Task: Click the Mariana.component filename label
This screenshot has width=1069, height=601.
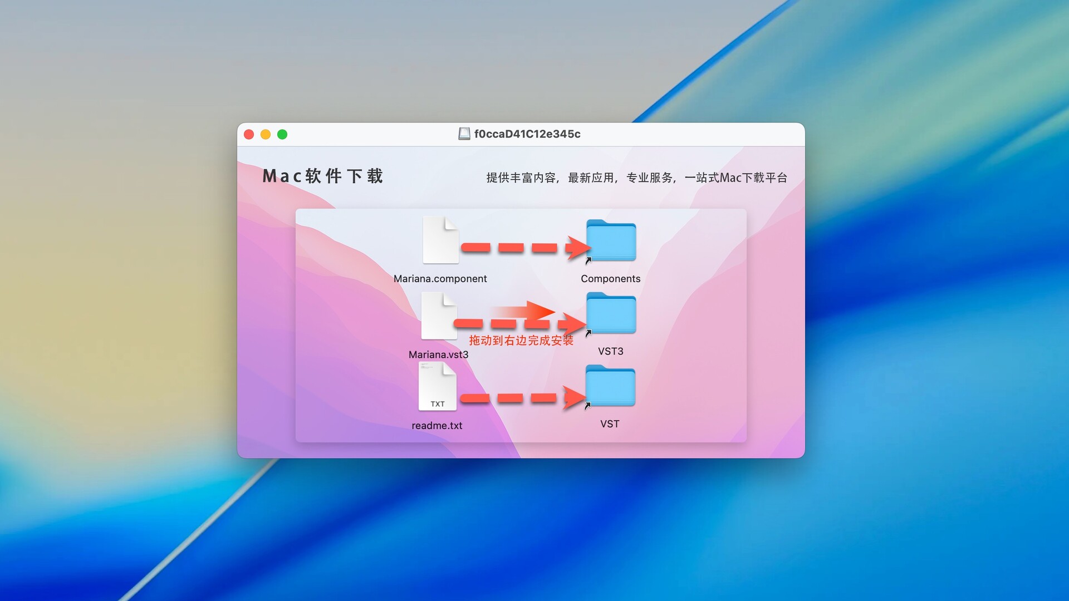Action: [440, 279]
